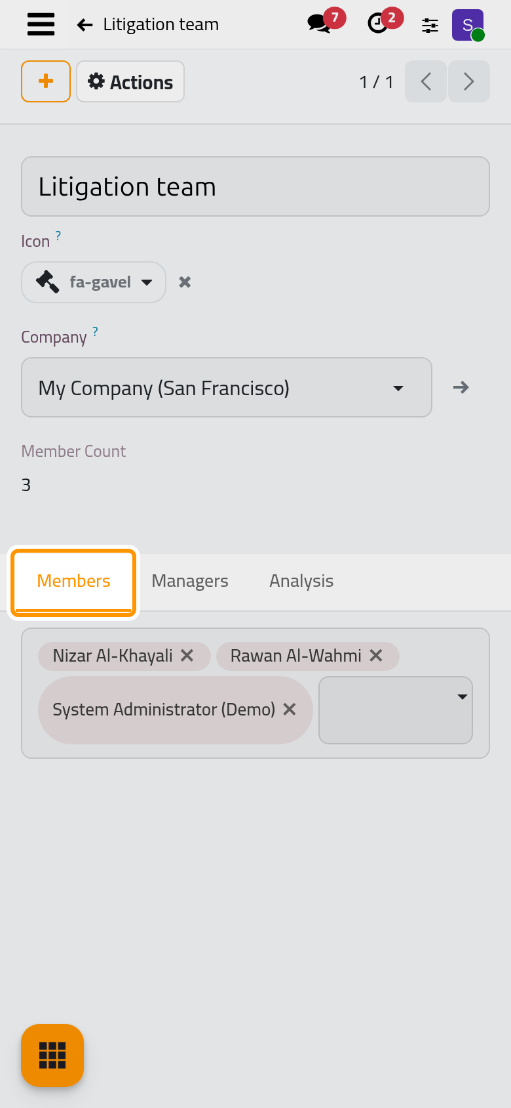Viewport: 511px width, 1108px height.
Task: Go back using the left arrow
Action: coord(85,25)
